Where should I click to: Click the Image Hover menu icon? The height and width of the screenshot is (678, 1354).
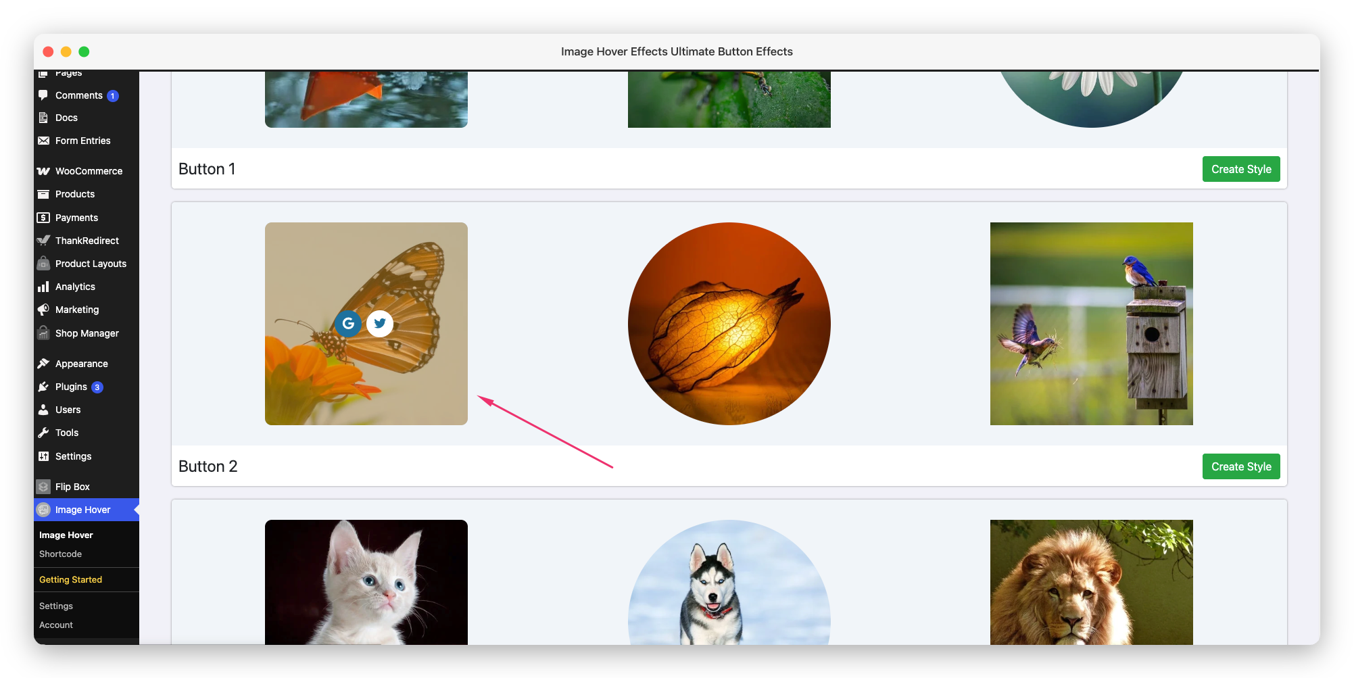(x=43, y=510)
